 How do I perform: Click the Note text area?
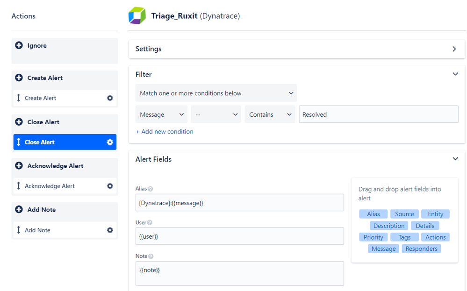(240, 273)
